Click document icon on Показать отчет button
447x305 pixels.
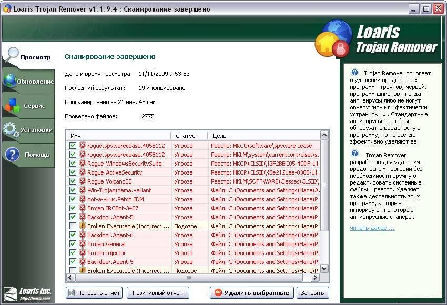point(72,293)
